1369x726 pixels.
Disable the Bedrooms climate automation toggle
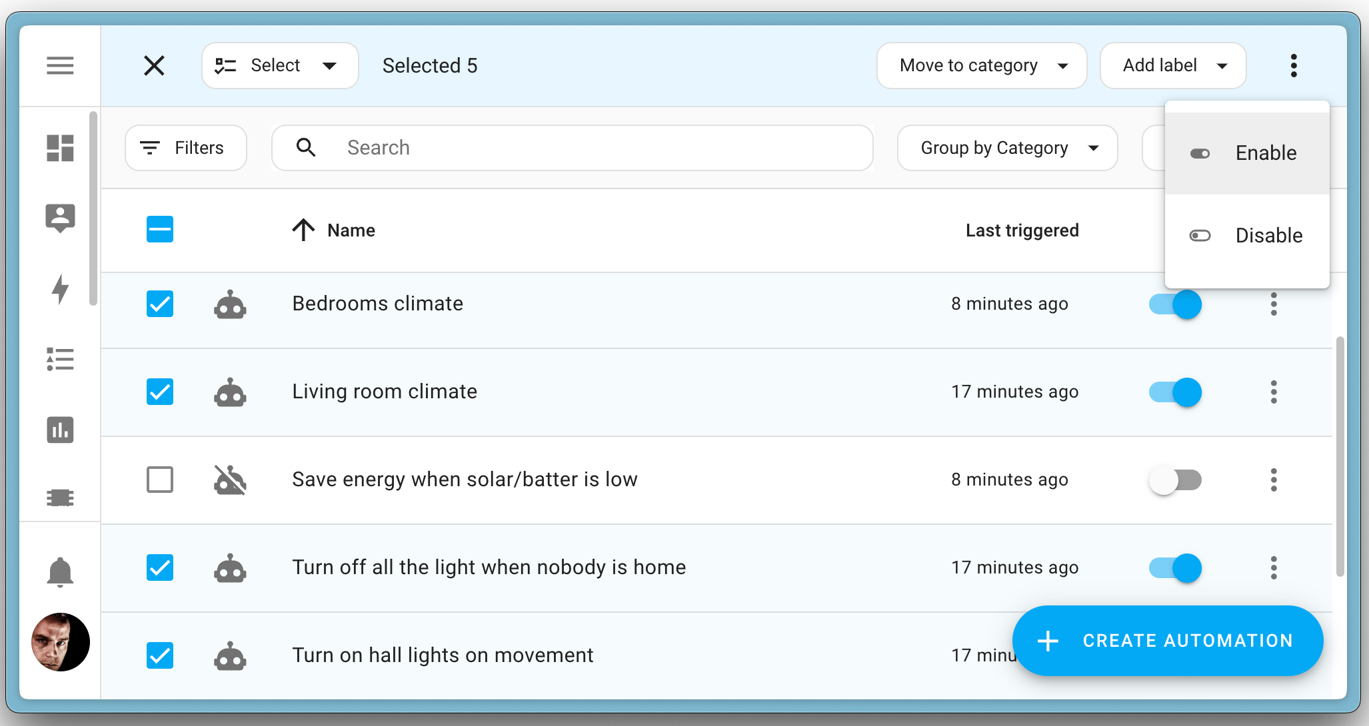[1175, 304]
